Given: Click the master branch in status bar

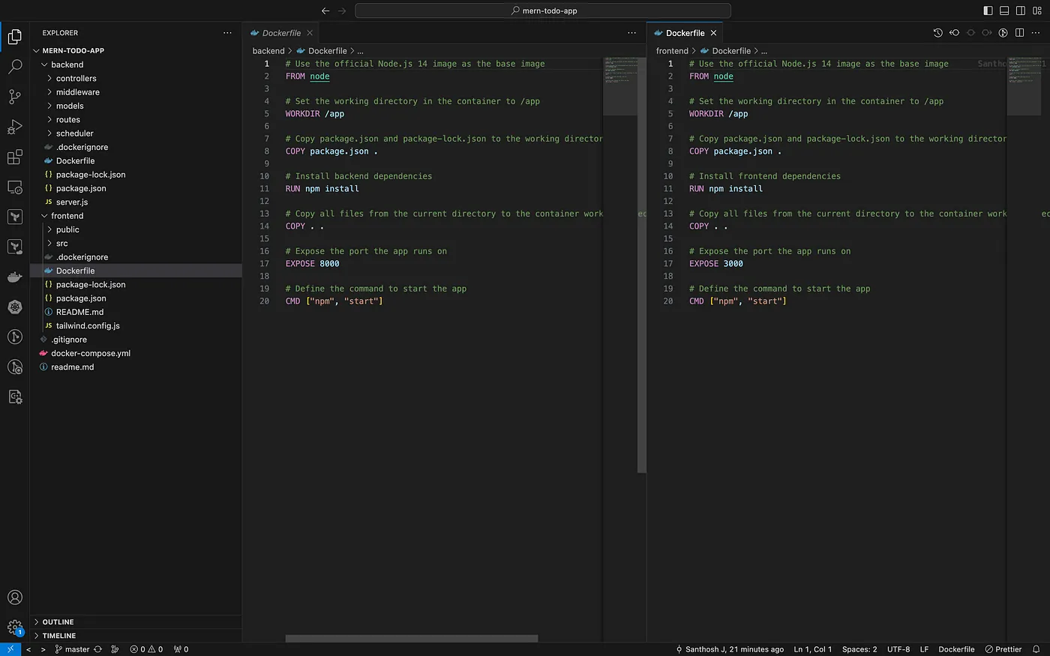Looking at the screenshot, I should tap(72, 649).
